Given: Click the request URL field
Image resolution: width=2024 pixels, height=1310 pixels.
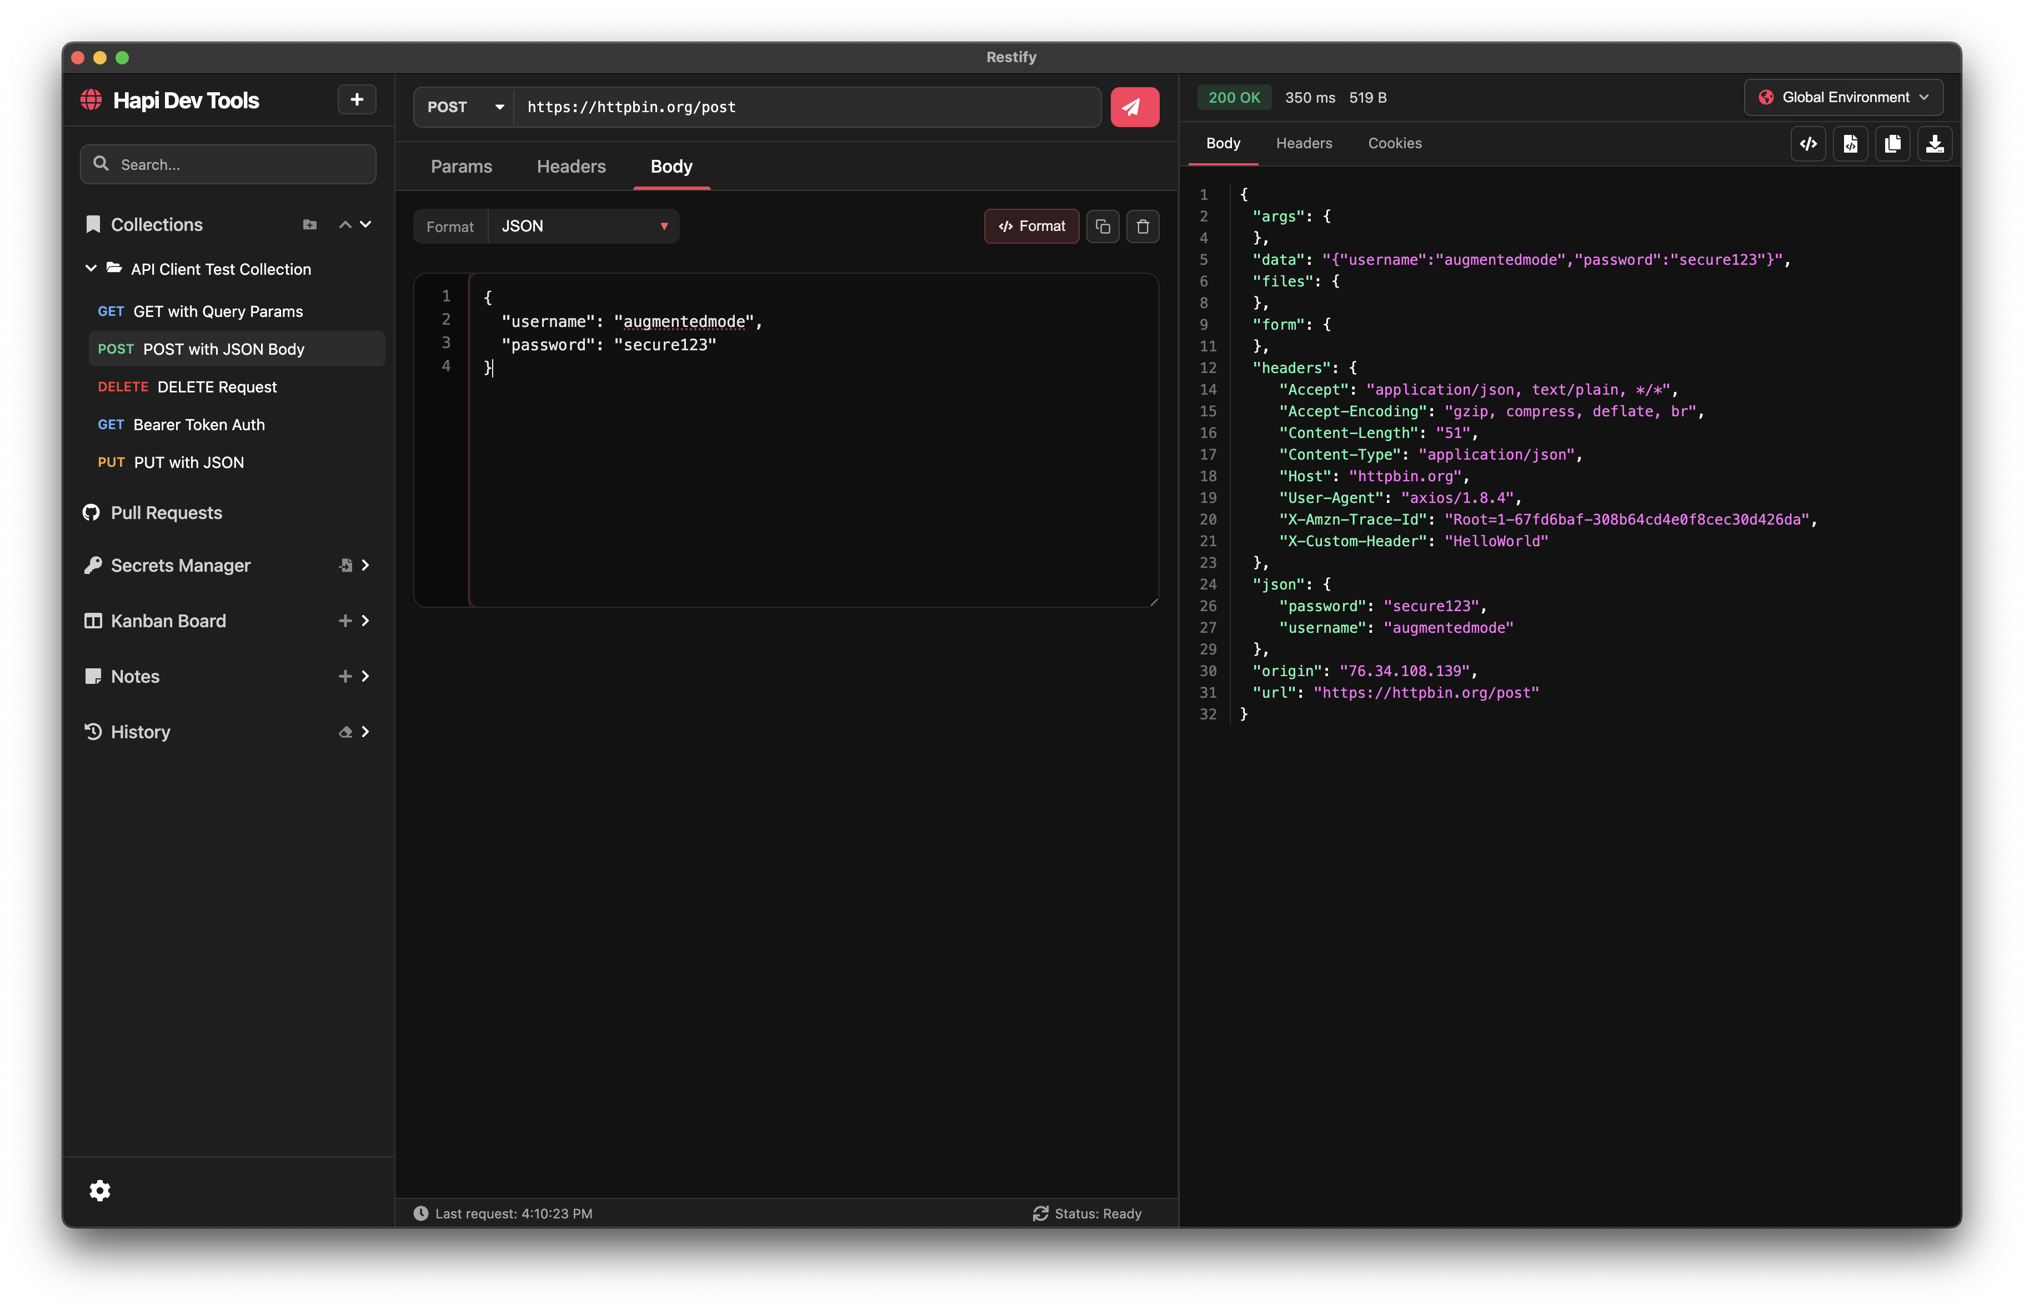Looking at the screenshot, I should pyautogui.click(x=807, y=107).
